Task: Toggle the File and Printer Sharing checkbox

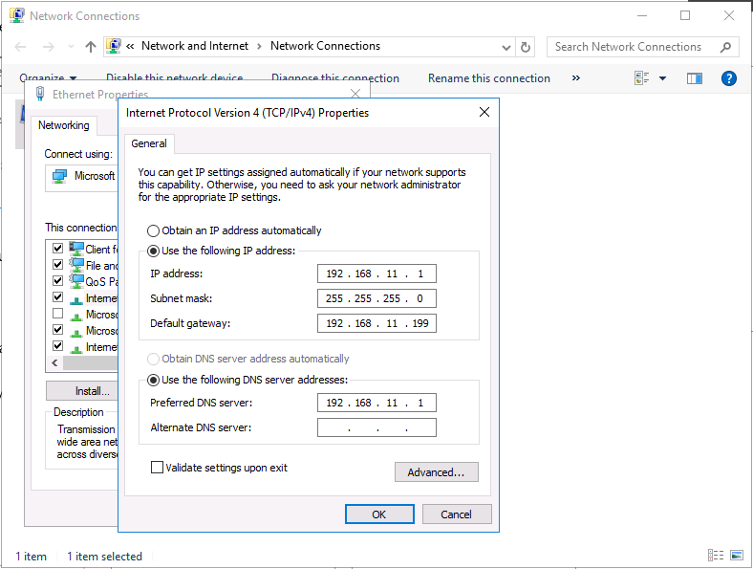Action: coord(57,265)
